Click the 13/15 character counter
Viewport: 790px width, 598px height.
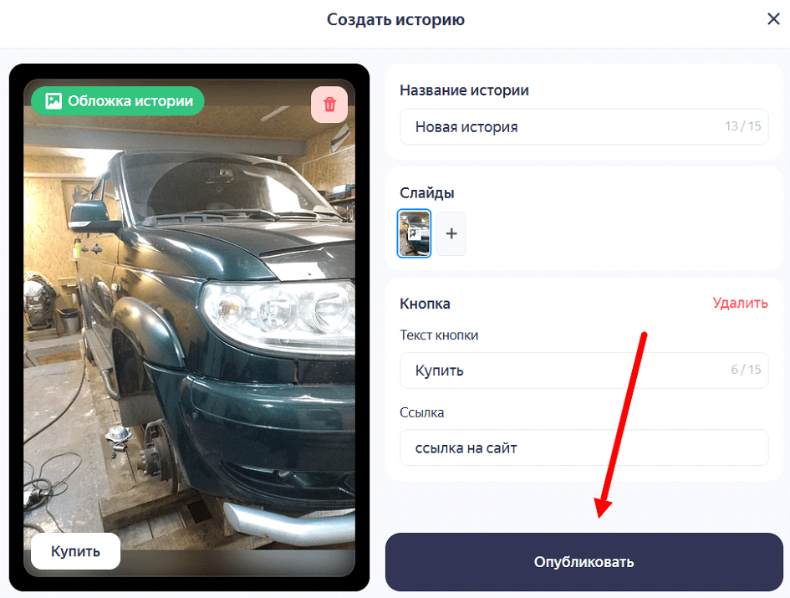click(742, 126)
